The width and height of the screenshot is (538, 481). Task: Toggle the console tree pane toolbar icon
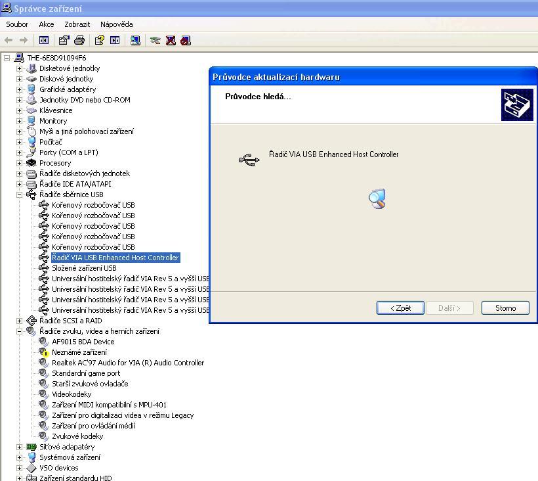tap(43, 41)
